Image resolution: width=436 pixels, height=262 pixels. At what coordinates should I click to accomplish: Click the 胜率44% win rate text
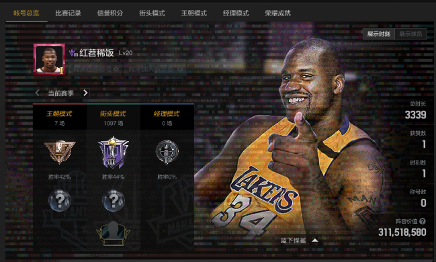[x=113, y=177]
